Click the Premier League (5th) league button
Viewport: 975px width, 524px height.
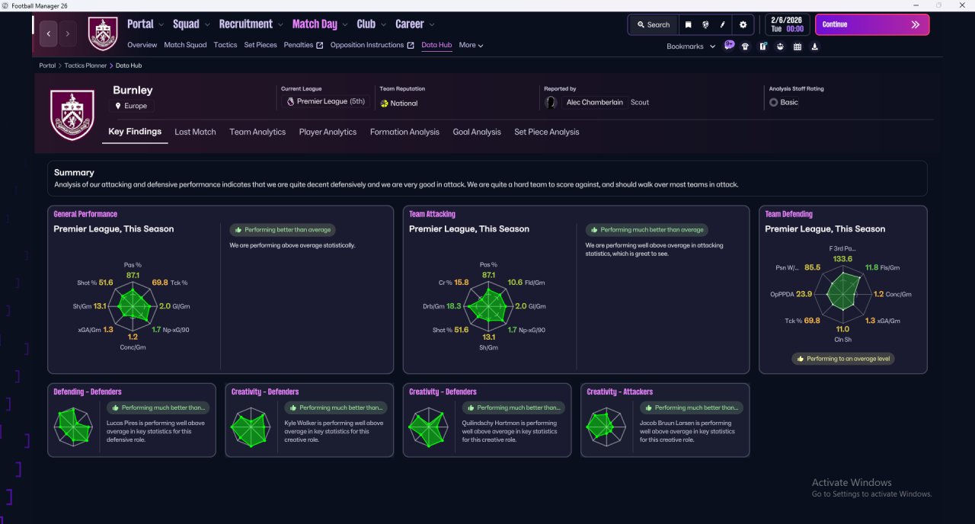[326, 101]
